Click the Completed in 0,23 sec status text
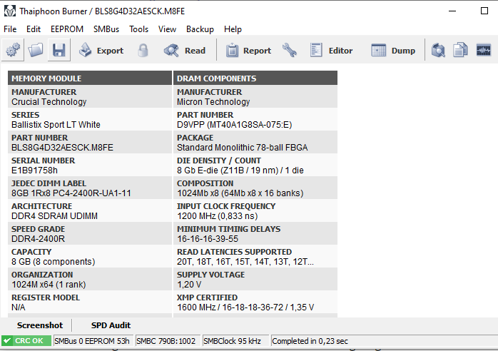 coord(310,341)
